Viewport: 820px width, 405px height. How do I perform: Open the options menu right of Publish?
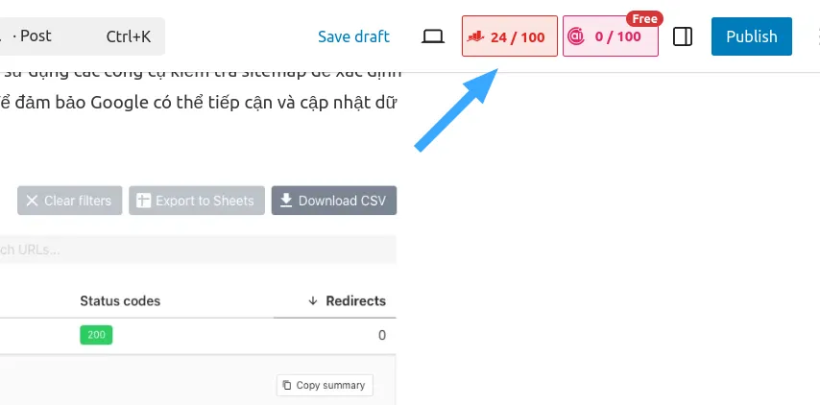(817, 36)
